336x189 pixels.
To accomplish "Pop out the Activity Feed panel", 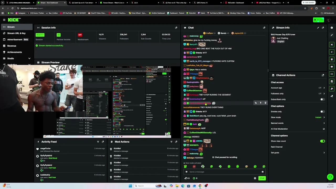I will pyautogui.click(x=103, y=142).
